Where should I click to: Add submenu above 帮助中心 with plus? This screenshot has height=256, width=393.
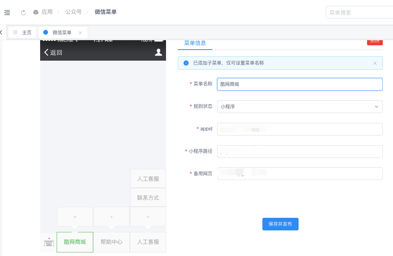point(112,217)
